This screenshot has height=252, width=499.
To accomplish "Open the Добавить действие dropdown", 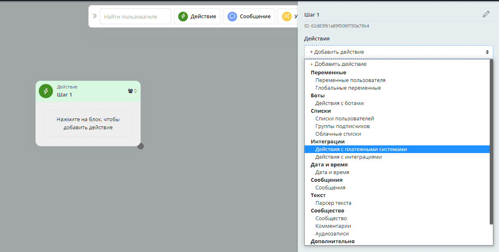I will 398,52.
